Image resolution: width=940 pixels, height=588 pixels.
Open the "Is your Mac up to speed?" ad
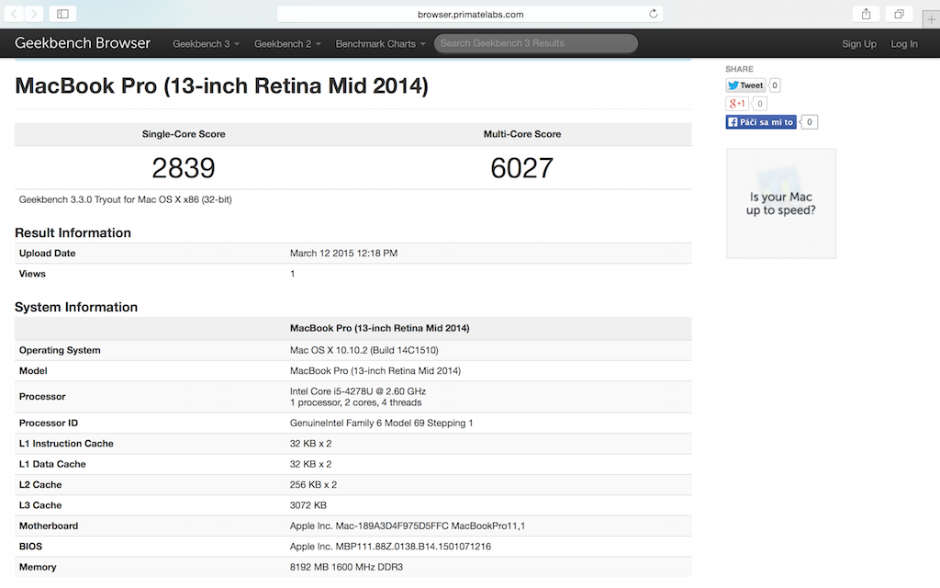tap(781, 203)
